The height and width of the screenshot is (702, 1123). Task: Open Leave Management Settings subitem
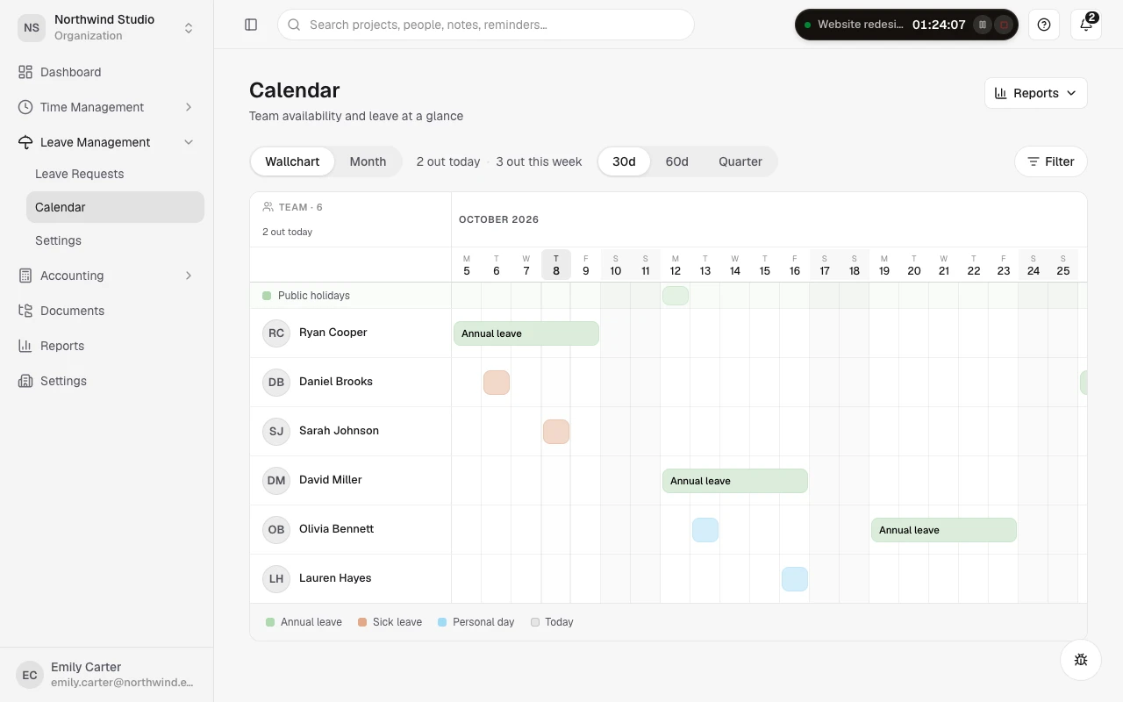(x=115, y=240)
